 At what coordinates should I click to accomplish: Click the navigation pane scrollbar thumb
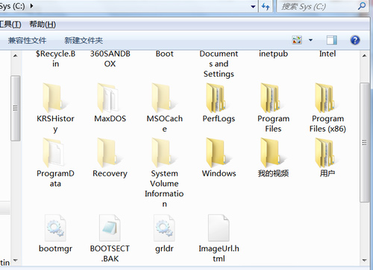click(x=16, y=109)
